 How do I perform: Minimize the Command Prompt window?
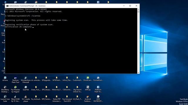pos(124,6)
